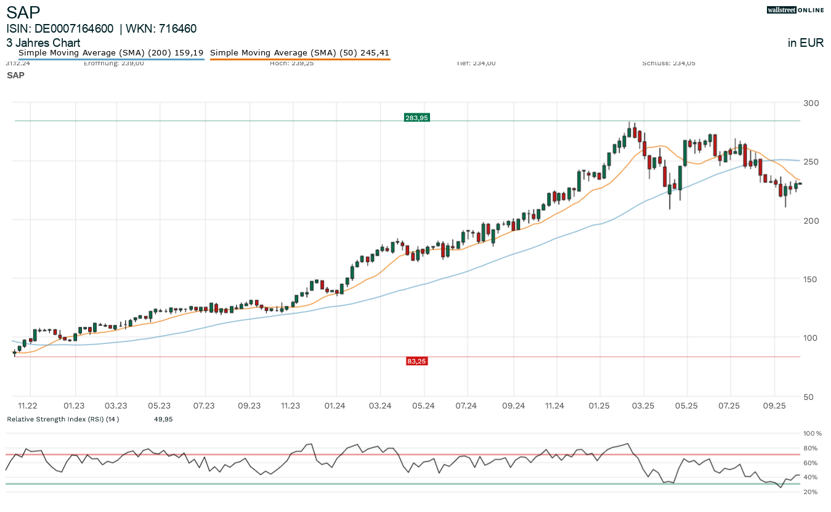This screenshot has height=512, width=831.
Task: Toggle the SMA (50) legend entry
Action: click(x=299, y=53)
